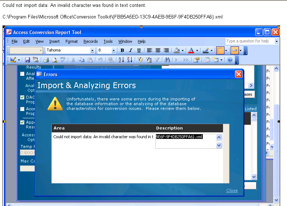Open the Format menu
This screenshot has width=287, height=206.
click(x=72, y=41)
